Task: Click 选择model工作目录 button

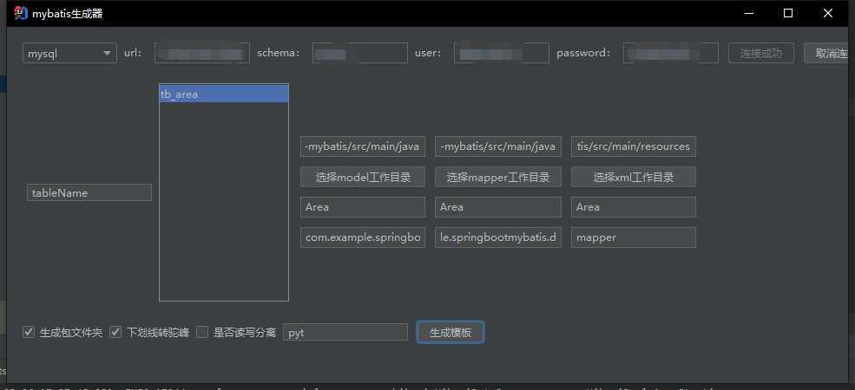Action: [x=363, y=177]
